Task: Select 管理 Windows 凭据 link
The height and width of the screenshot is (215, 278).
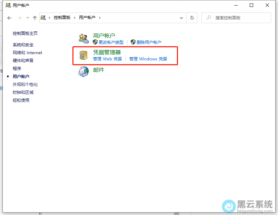Action: pos(148,59)
